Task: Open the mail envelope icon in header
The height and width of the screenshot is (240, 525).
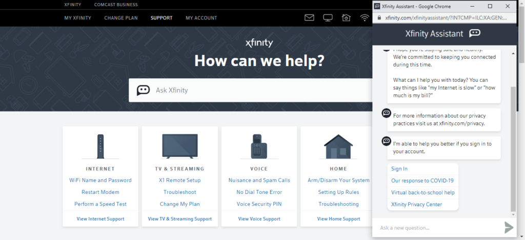Action: [x=309, y=18]
